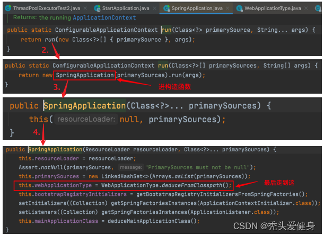Image resolution: width=324 pixels, height=236 pixels.
Task: Close the WebApplicationType.java tab
Action: (x=306, y=8)
